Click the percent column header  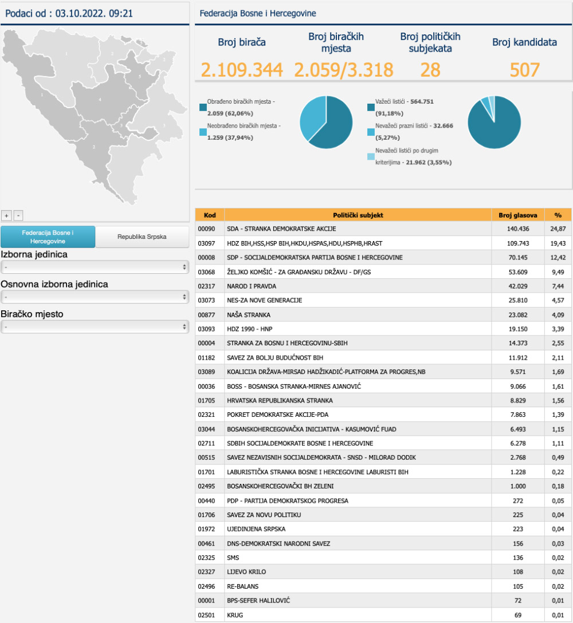pyautogui.click(x=558, y=215)
